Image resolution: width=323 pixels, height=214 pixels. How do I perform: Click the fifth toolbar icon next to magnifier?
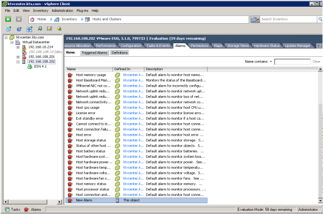click(49, 29)
